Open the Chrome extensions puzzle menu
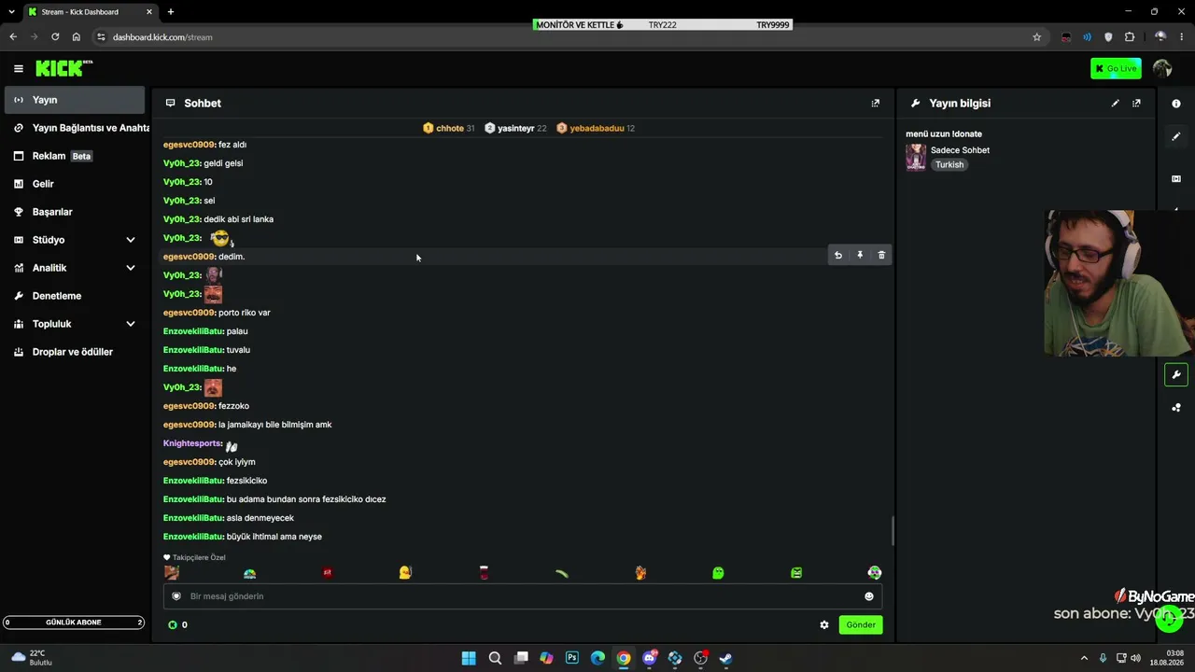Viewport: 1195px width, 672px height. 1130,37
